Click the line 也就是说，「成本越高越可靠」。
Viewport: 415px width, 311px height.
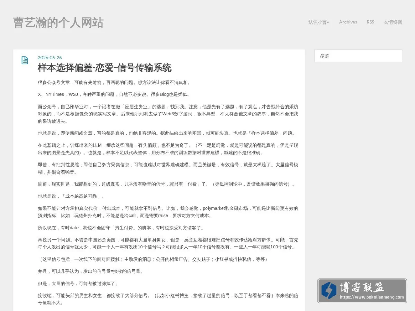[71, 196]
